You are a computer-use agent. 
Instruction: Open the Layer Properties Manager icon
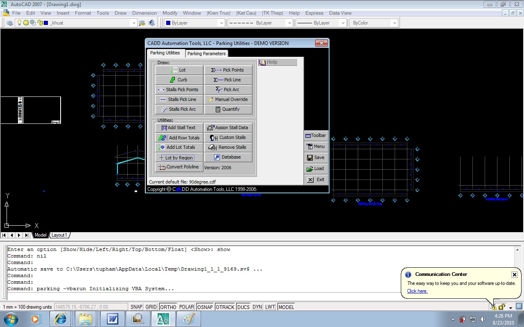pos(9,23)
